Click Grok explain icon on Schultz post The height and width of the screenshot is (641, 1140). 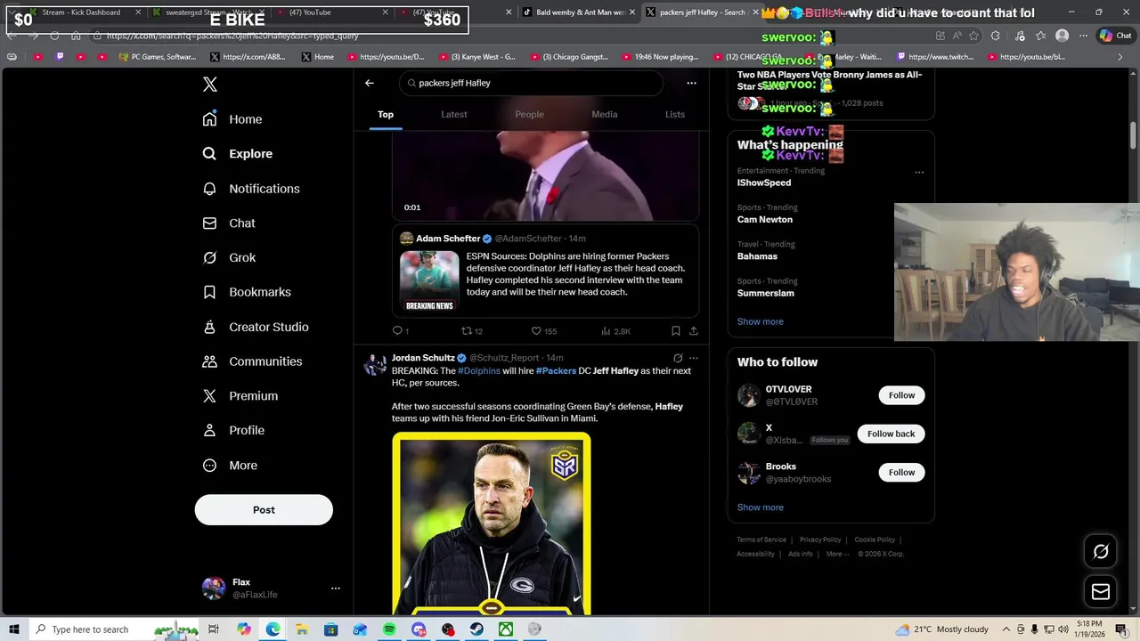[x=678, y=358]
